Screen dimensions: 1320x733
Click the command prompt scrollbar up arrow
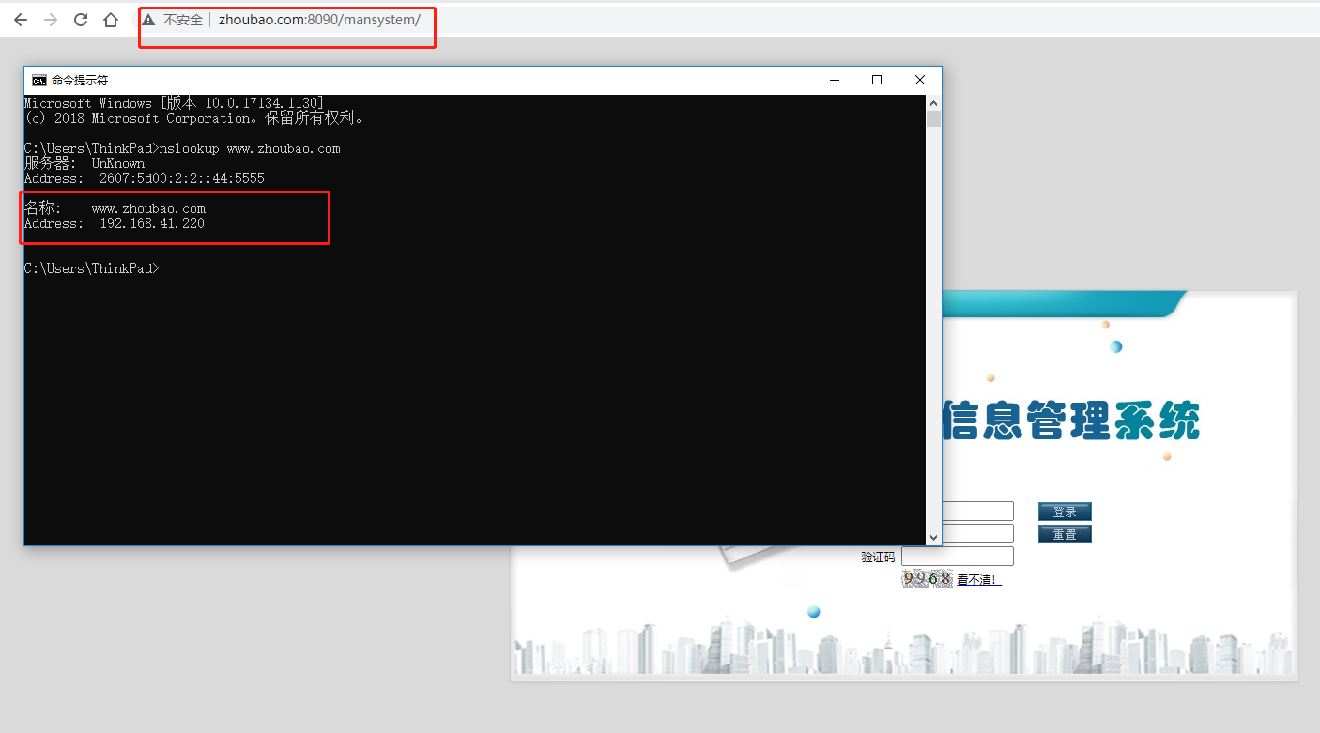(x=933, y=102)
